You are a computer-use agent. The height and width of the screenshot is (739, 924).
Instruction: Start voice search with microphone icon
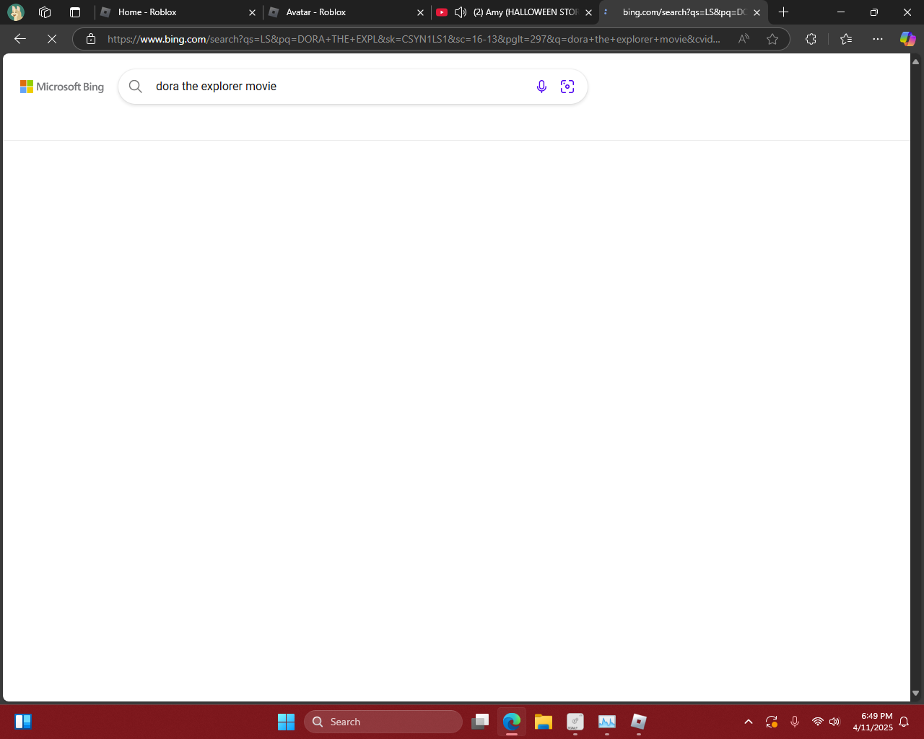coord(541,87)
